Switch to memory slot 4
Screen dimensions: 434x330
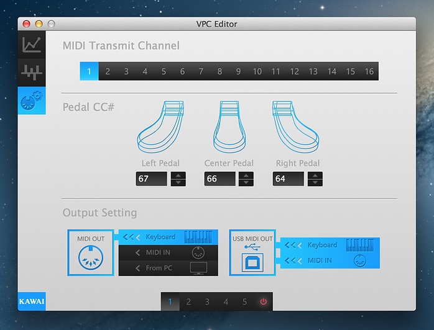226,301
